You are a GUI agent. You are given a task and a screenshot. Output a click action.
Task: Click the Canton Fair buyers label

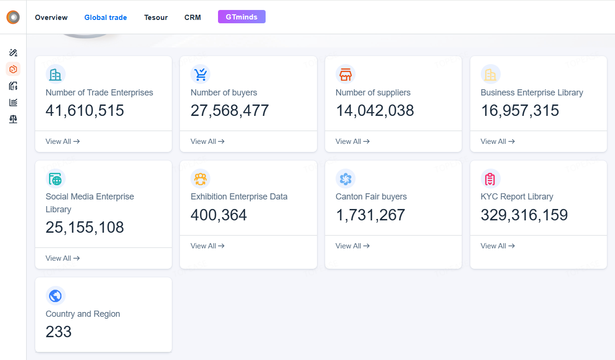click(x=371, y=197)
